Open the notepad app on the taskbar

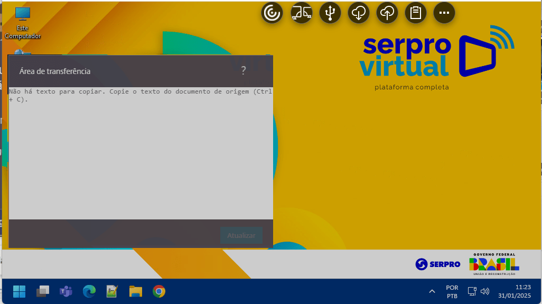click(x=112, y=291)
